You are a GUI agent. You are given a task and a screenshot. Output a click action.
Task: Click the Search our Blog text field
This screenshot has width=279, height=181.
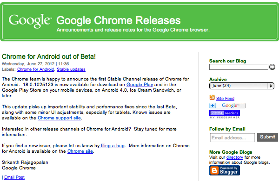click(239, 67)
